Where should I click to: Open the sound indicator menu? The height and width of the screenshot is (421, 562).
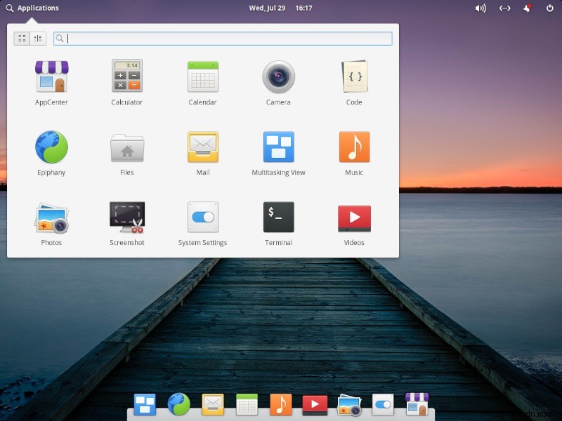tap(481, 8)
